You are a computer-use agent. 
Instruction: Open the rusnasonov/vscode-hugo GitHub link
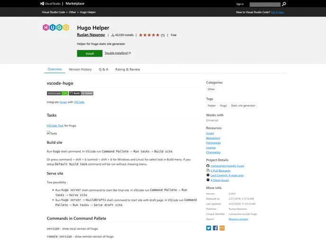[x=227, y=166]
